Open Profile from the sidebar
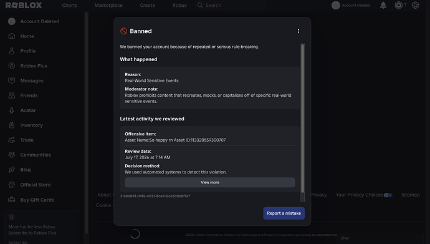Viewport: 430px width, 244px height. click(x=27, y=51)
